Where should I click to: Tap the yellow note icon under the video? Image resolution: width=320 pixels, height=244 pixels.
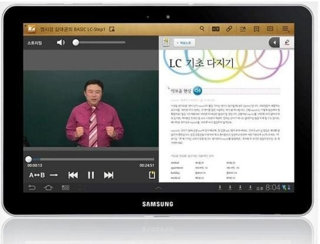[152, 175]
